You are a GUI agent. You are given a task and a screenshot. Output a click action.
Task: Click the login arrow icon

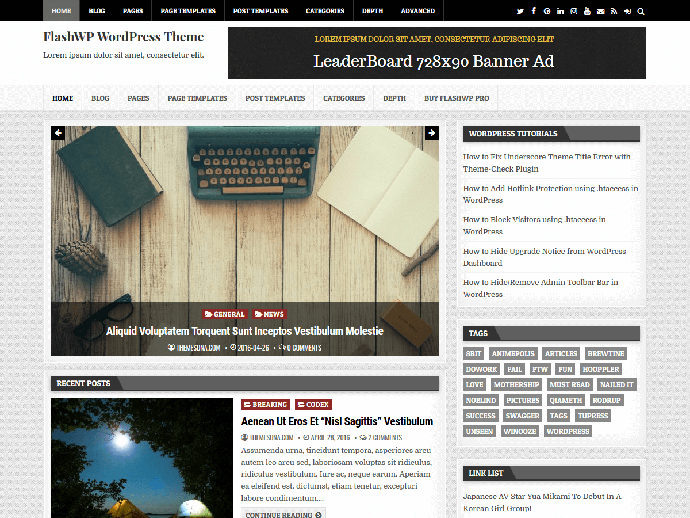tap(627, 11)
